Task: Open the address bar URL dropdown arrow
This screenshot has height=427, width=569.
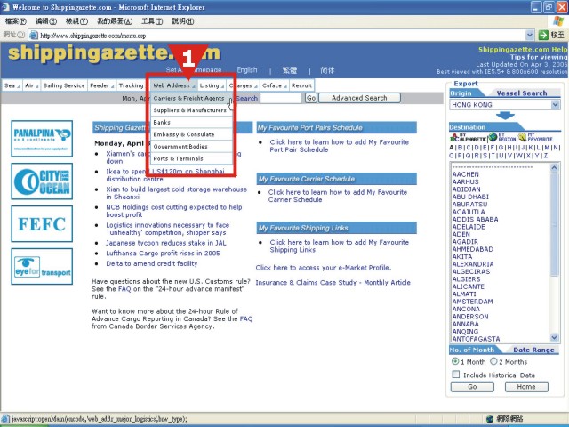Action: tap(530, 35)
